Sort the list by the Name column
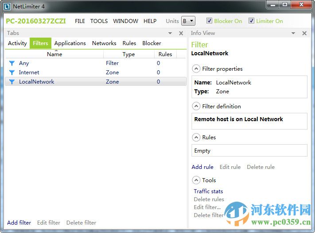The image size is (315, 233). (54, 54)
